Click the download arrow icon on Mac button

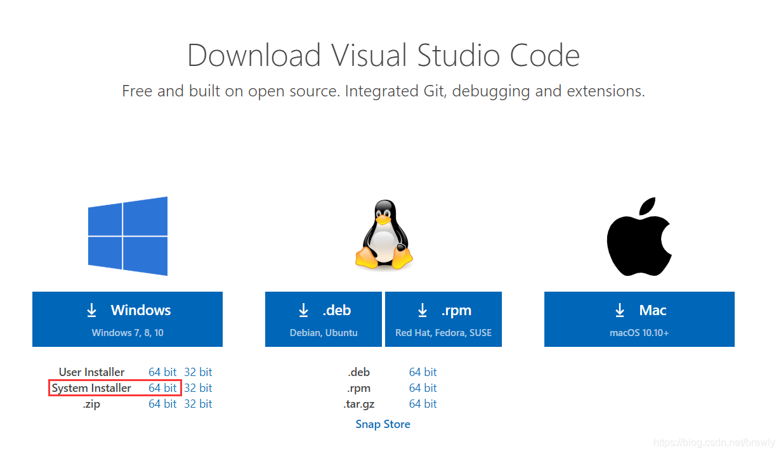tap(620, 310)
